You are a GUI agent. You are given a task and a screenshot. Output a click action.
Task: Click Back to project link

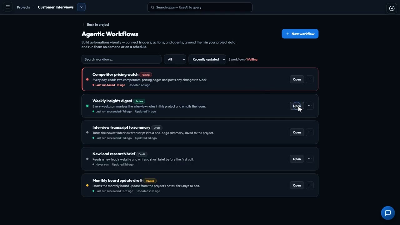pos(96,24)
